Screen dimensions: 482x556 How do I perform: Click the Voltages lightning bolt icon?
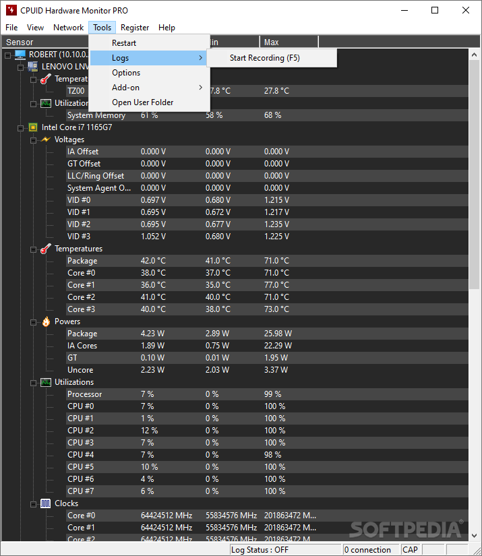46,140
